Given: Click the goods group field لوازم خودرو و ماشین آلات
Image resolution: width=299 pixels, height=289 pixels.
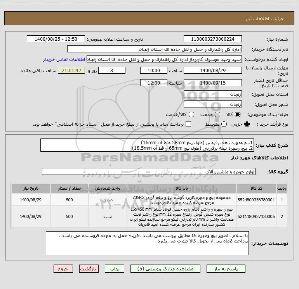Looking at the screenshot, I should point(149,171).
